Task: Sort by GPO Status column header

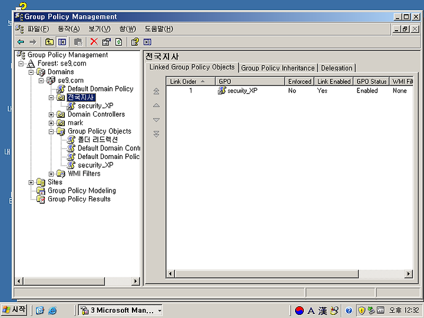Action: [x=371, y=81]
